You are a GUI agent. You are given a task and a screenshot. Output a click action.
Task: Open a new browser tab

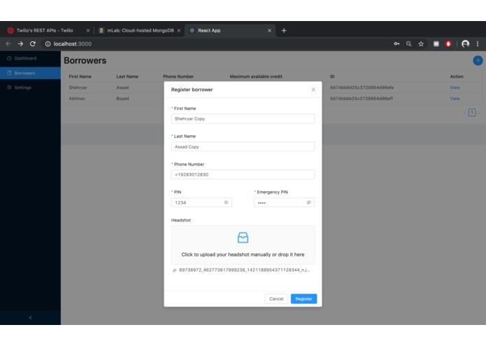[284, 30]
